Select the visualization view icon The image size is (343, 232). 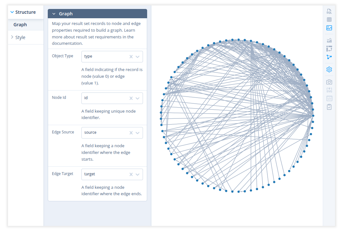(329, 28)
